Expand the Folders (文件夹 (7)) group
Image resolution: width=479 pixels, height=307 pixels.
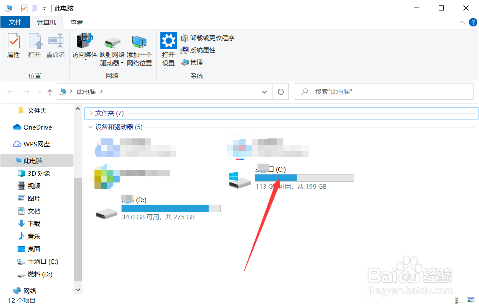point(91,113)
